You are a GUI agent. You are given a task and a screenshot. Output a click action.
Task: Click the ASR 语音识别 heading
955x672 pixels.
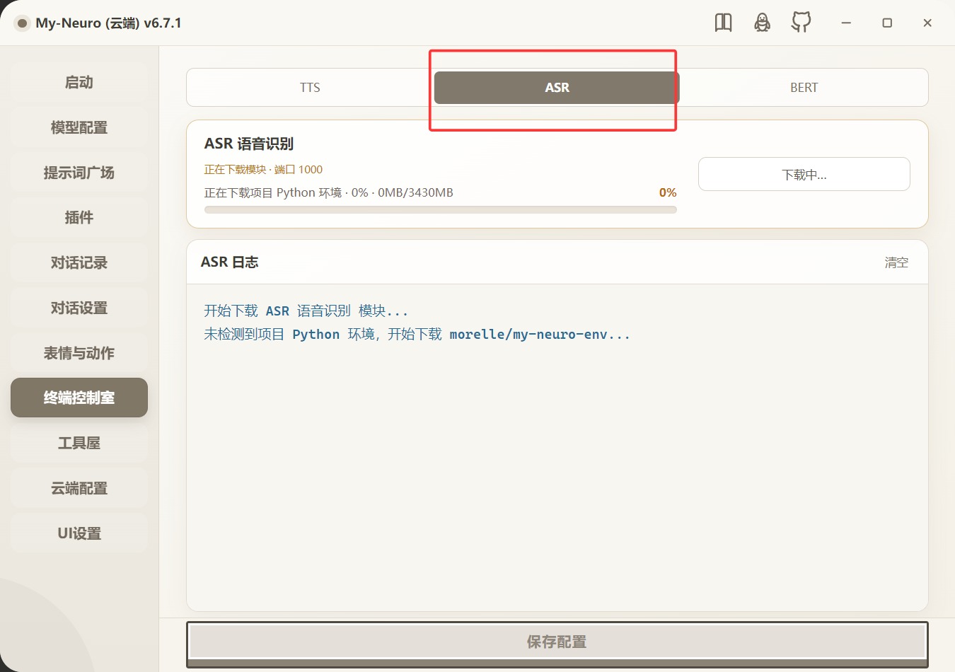249,144
